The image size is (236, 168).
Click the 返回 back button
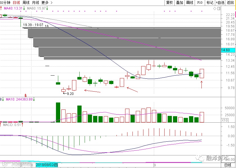[x=230, y=3]
